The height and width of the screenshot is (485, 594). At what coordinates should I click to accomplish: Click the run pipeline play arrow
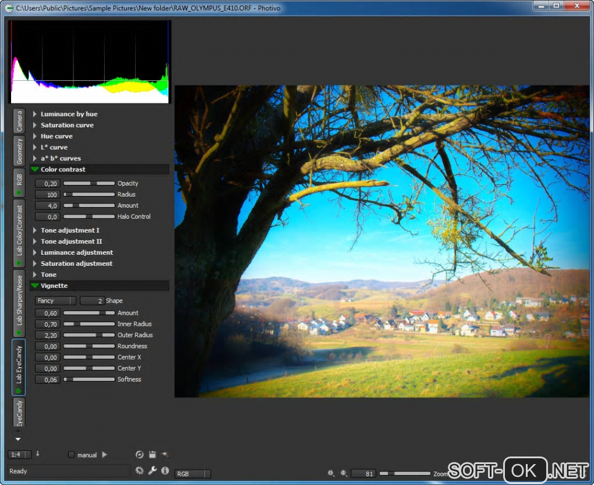coord(105,454)
